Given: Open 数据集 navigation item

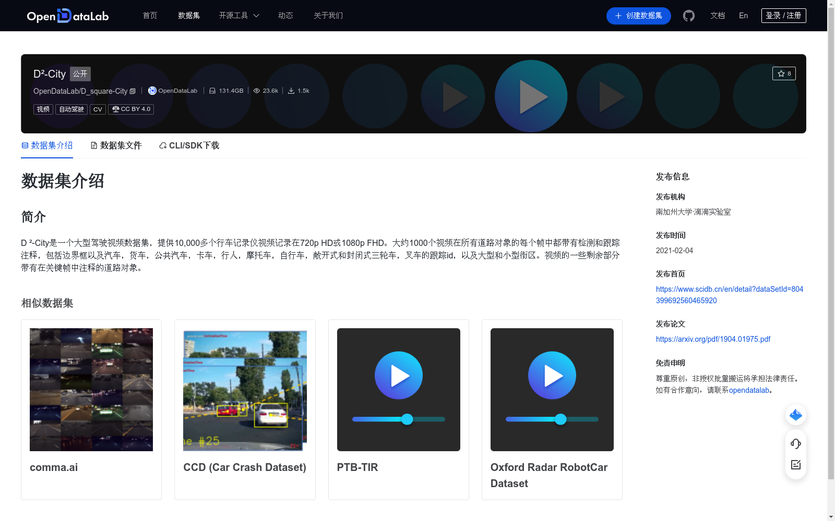Looking at the screenshot, I should tap(189, 16).
